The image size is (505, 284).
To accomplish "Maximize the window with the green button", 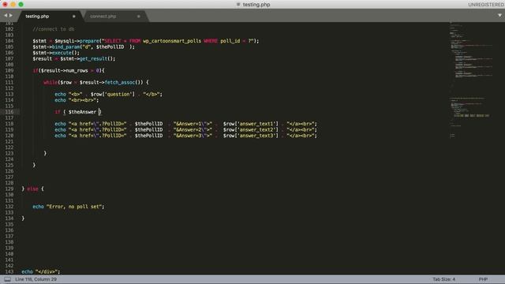I will pyautogui.click(x=21, y=4).
